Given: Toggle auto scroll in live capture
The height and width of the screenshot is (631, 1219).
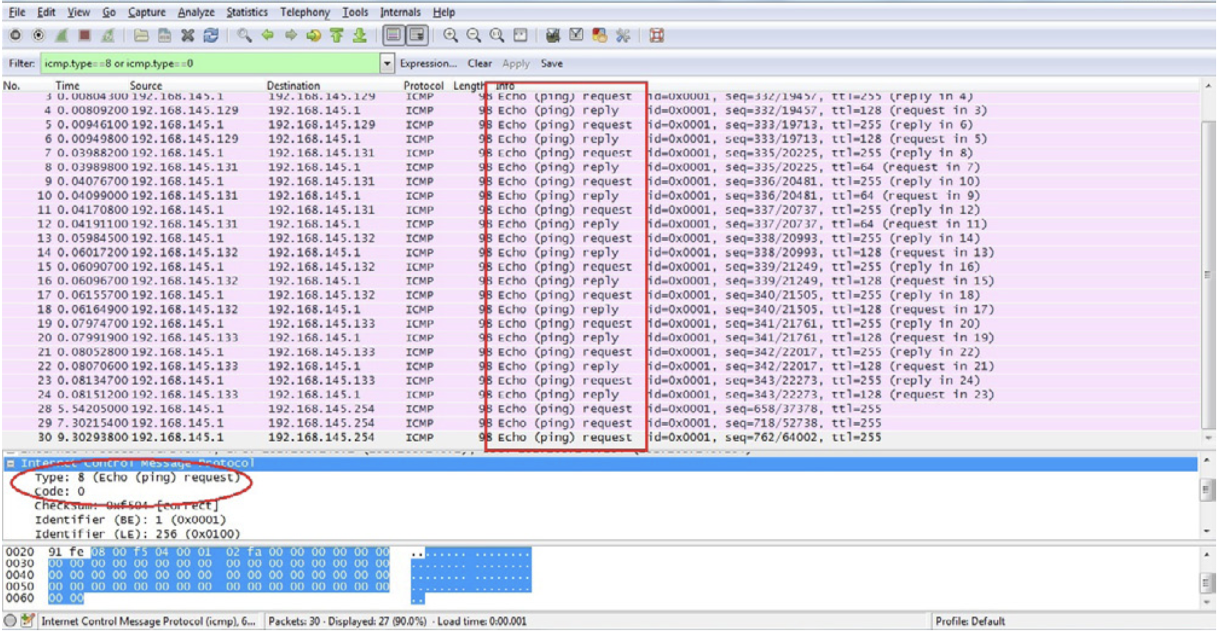Looking at the screenshot, I should tap(417, 36).
